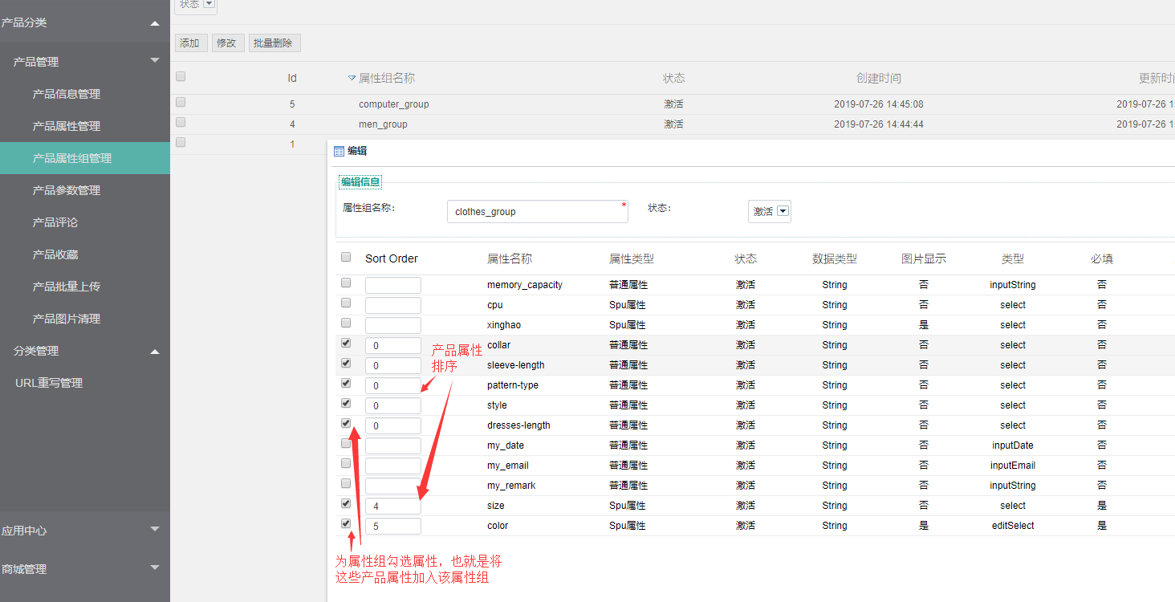The height and width of the screenshot is (602, 1175).
Task: Open the 状态 dropdown showing 激活
Action: pyautogui.click(x=770, y=212)
